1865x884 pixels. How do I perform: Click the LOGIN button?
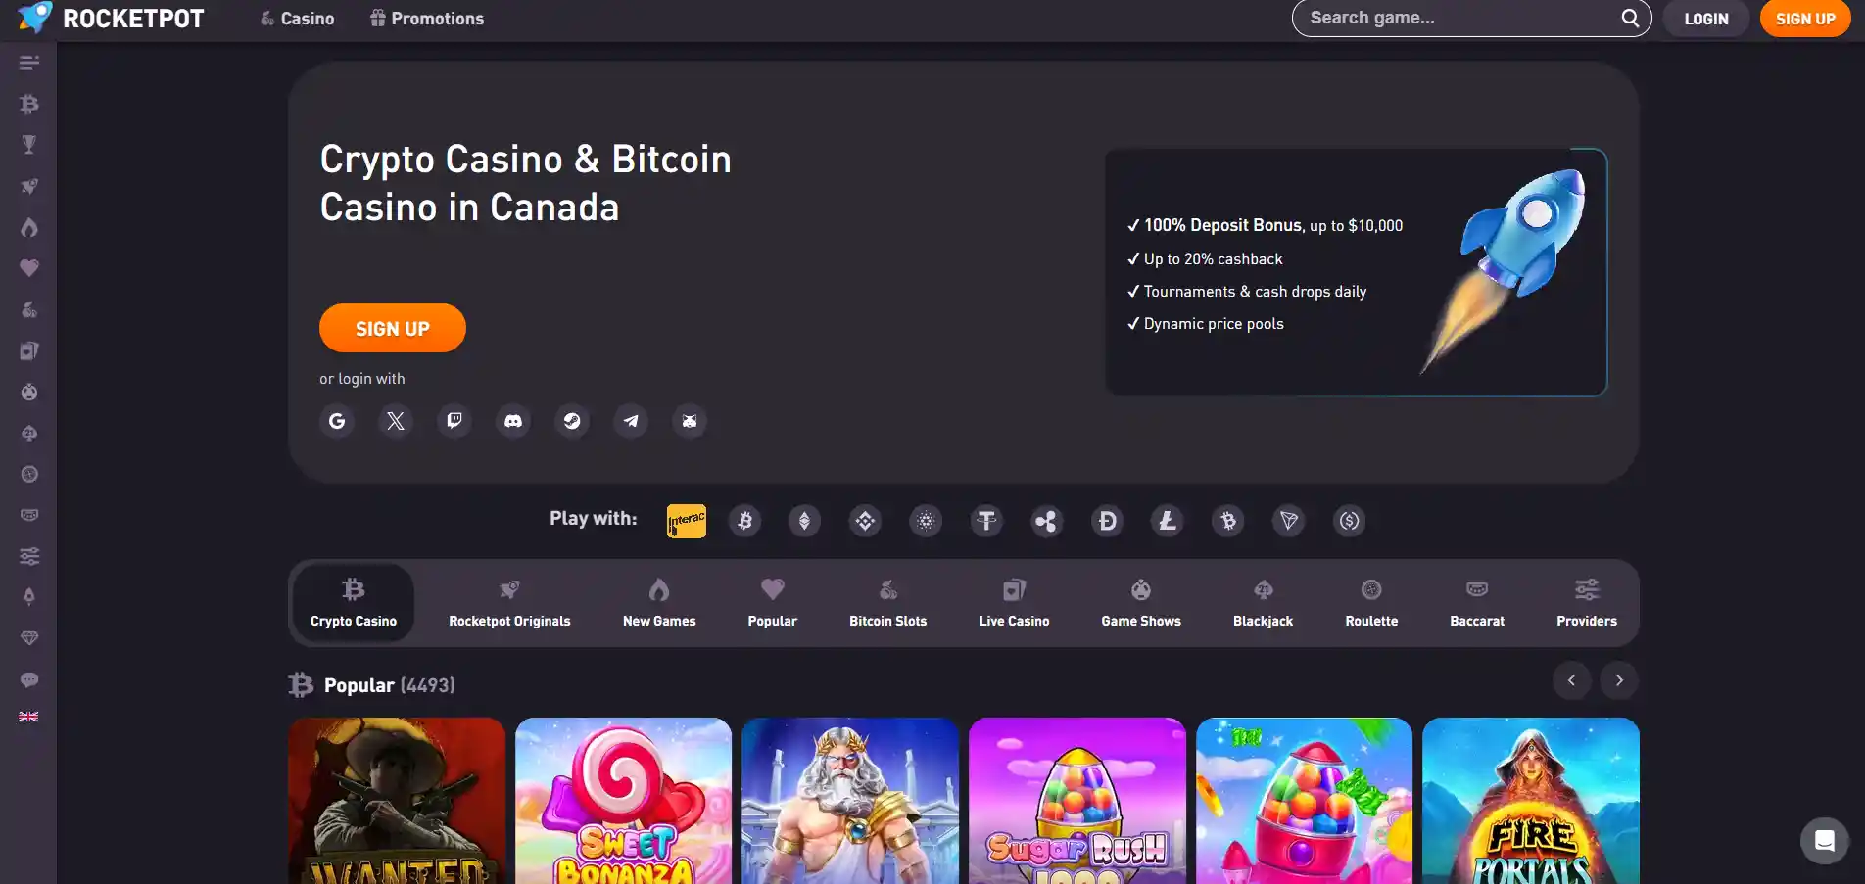click(1706, 19)
